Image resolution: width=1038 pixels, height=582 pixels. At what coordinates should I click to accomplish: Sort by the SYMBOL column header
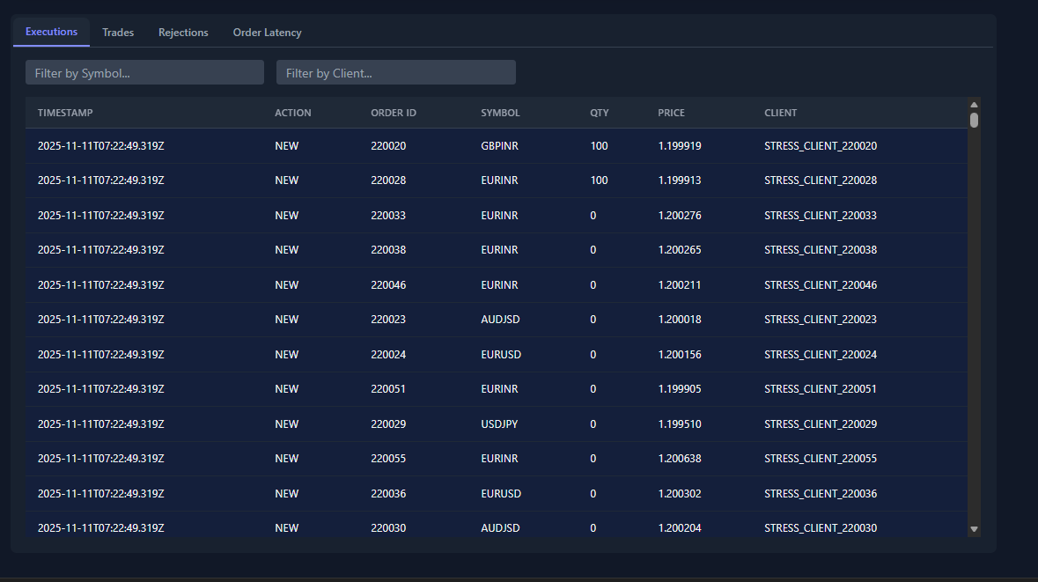pos(499,113)
